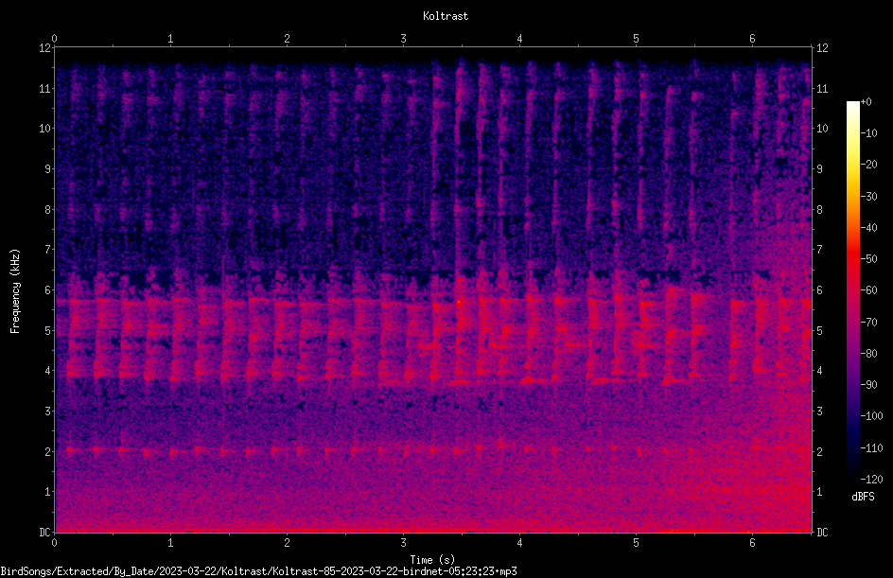Image resolution: width=893 pixels, height=578 pixels.
Task: Click the -50 value on dBFS scale
Action: pos(868,258)
